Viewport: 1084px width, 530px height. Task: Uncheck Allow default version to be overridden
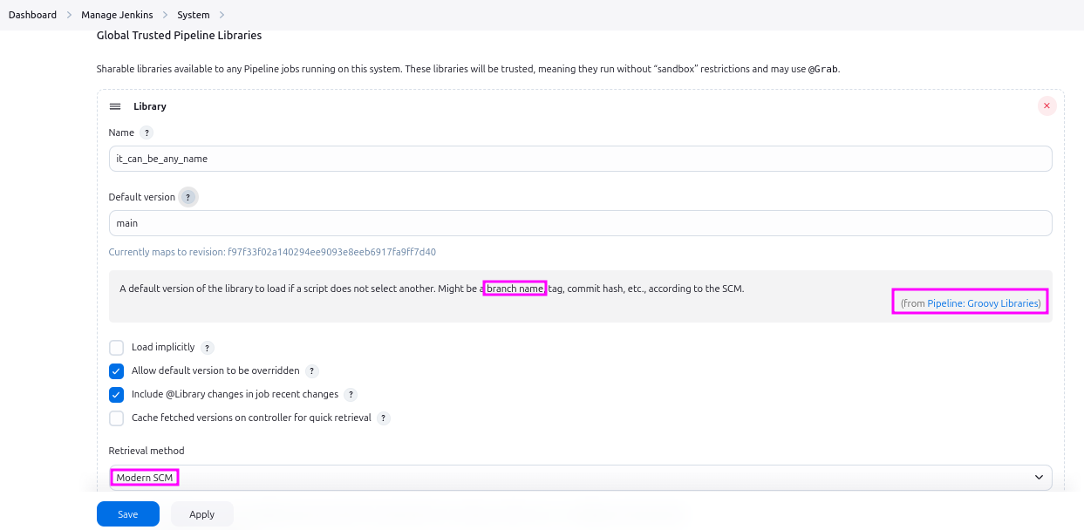click(117, 371)
